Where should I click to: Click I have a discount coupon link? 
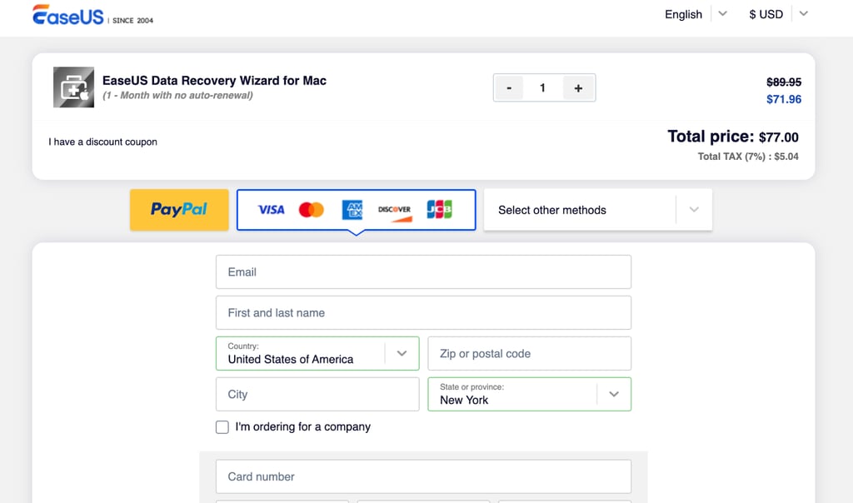coord(102,142)
